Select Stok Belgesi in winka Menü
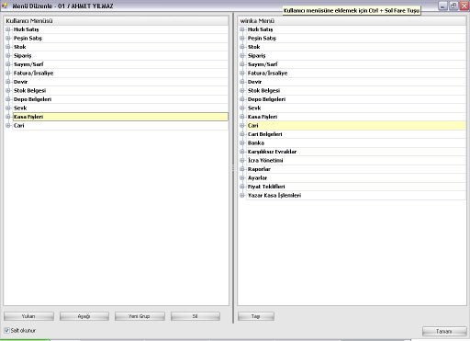Viewport: 470px width, 341px height. click(x=263, y=90)
